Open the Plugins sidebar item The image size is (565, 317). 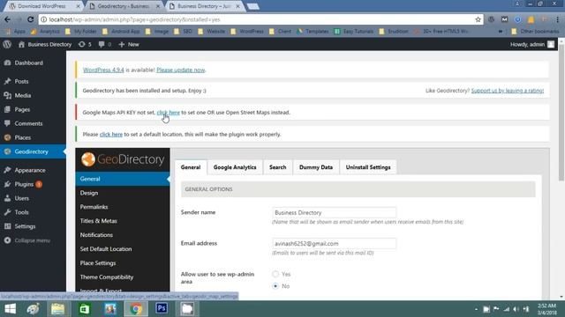click(33, 184)
